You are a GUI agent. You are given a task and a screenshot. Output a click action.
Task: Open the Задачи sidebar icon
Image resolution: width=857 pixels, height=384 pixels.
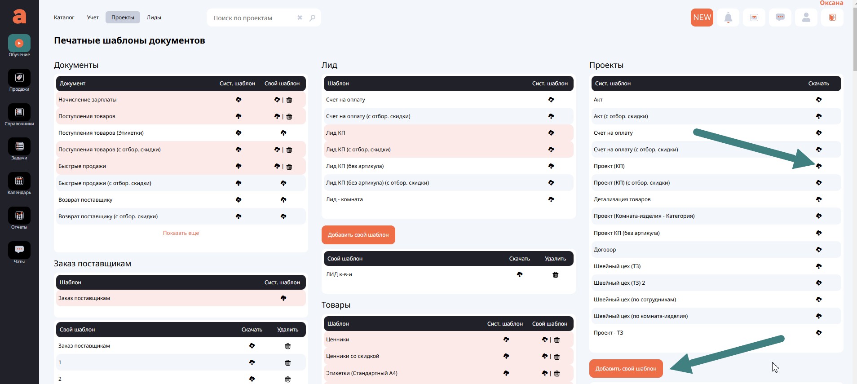[19, 147]
